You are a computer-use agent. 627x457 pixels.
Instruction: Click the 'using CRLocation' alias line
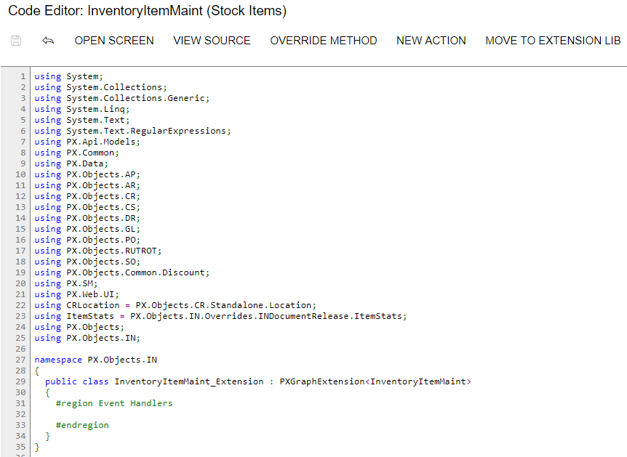[x=175, y=305]
